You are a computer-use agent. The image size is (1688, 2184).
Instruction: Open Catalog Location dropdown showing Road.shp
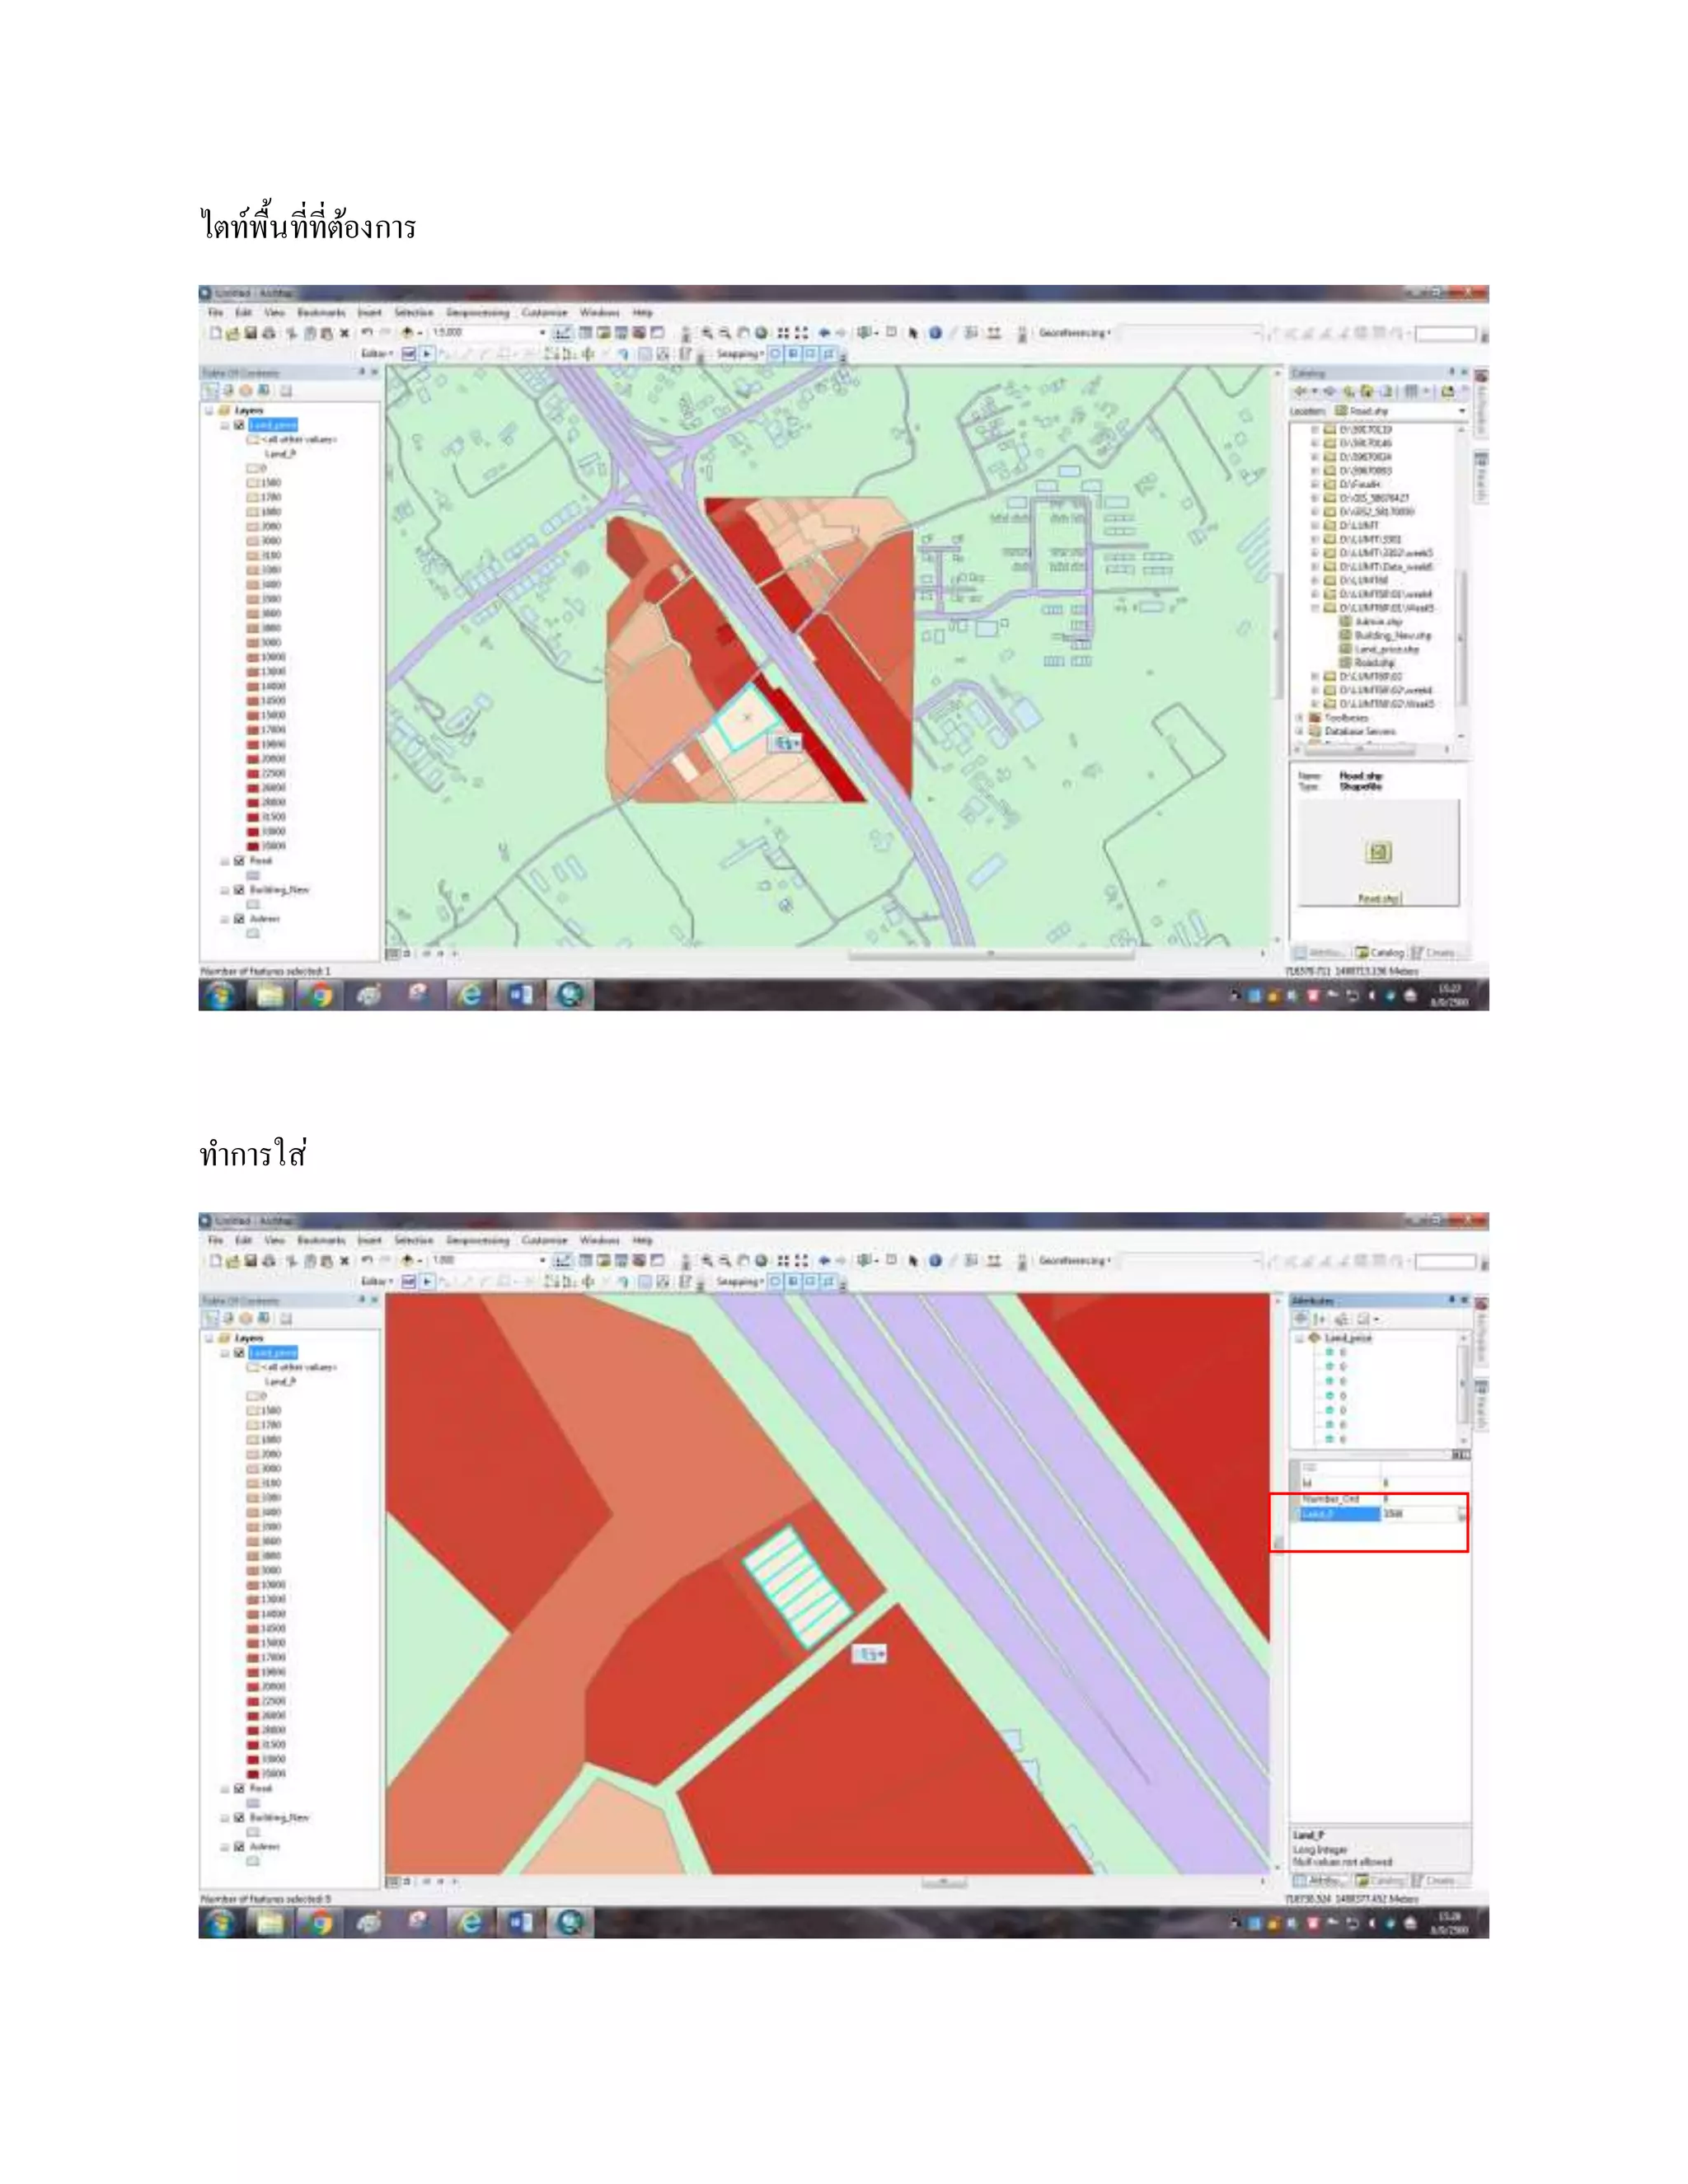click(1461, 411)
